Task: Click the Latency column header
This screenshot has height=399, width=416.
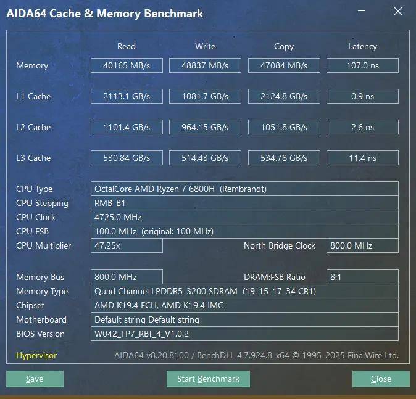Action: point(362,47)
